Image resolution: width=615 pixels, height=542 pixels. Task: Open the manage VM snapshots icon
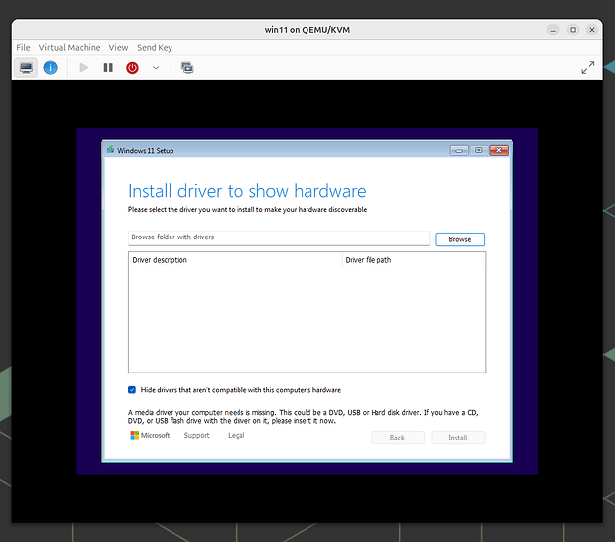[187, 68]
